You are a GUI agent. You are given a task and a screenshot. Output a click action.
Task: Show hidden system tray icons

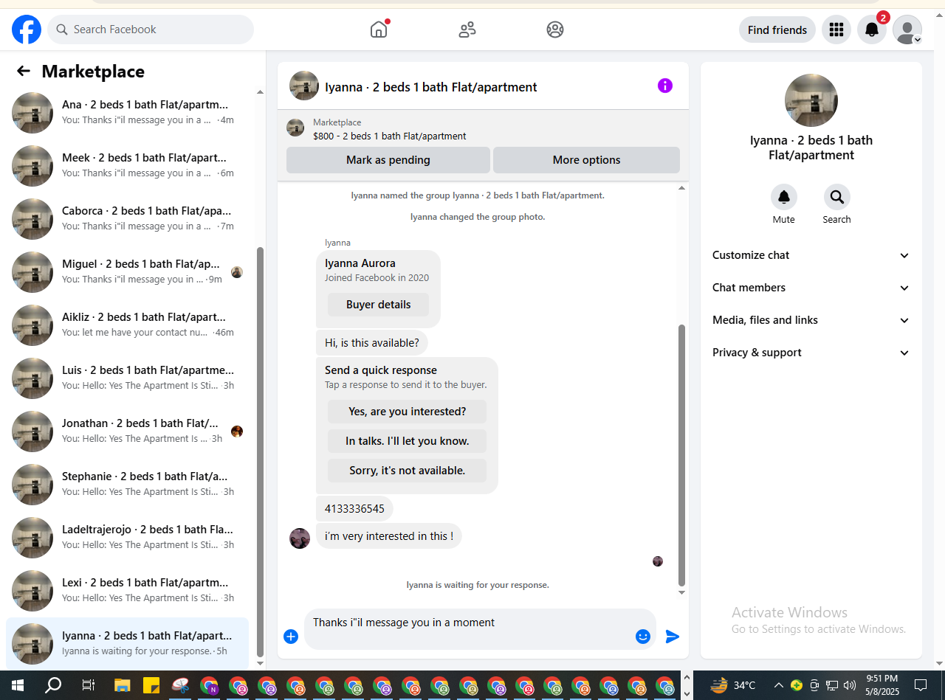(778, 685)
